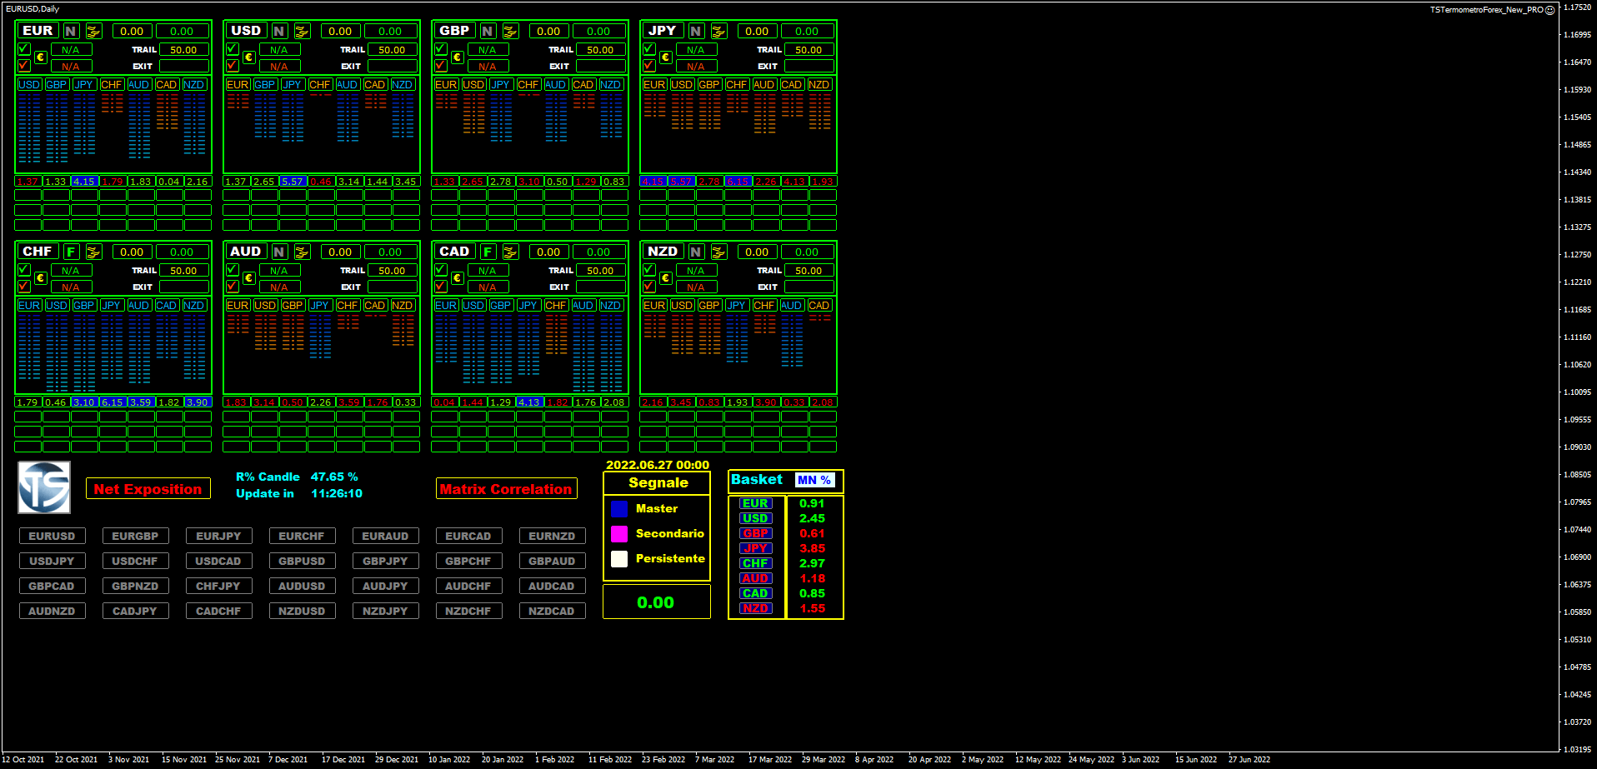
Task: Click the USDCHF pair button
Action: click(x=135, y=561)
